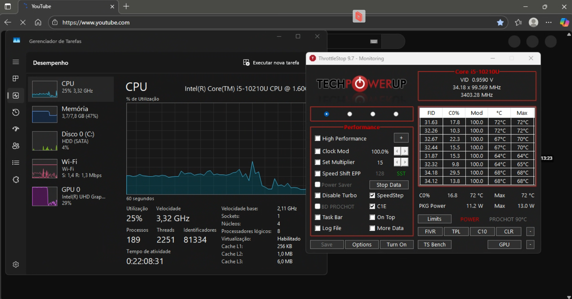
Task: Enable the High Performance checkbox
Action: click(x=318, y=138)
